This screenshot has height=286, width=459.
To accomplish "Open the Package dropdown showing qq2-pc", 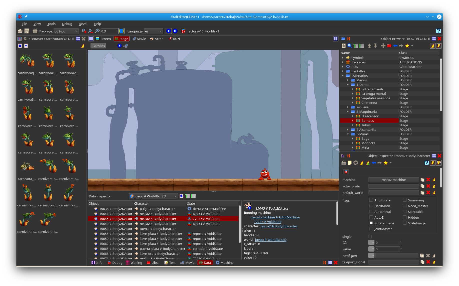I will pos(66,31).
